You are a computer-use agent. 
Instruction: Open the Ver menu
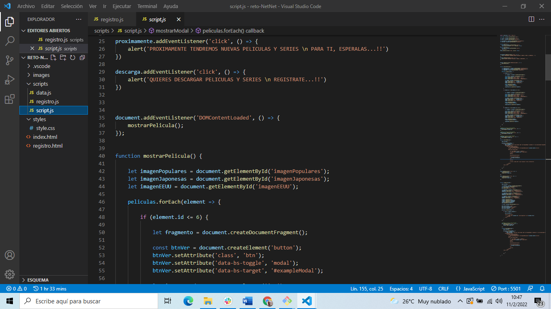click(93, 6)
